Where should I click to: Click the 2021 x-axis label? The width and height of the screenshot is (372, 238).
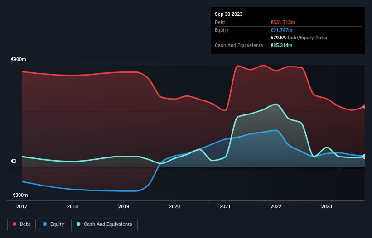click(225, 206)
